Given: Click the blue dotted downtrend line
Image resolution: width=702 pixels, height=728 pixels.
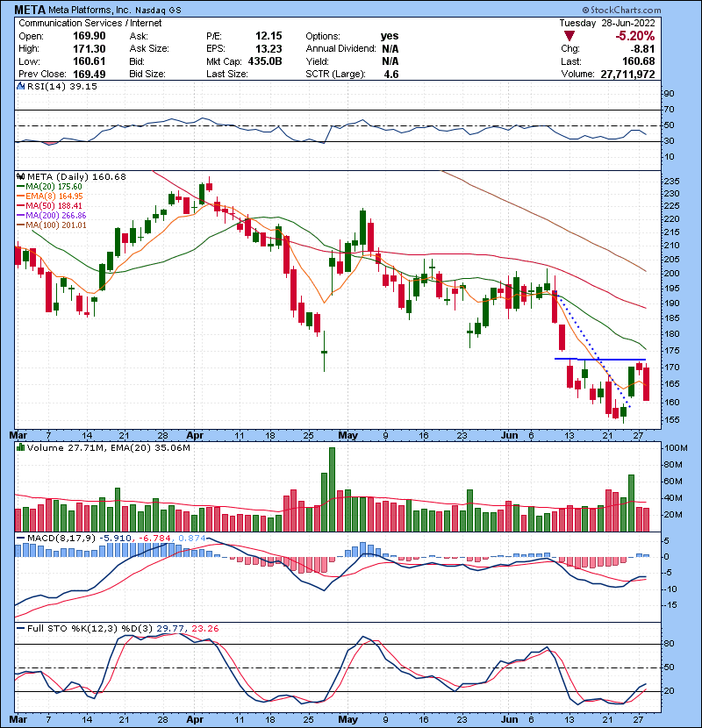Looking at the screenshot, I should (x=592, y=350).
